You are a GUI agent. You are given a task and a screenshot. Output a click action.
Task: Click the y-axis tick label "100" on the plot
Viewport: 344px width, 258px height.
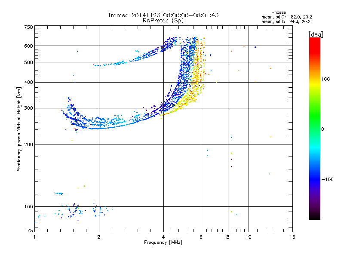tap(28, 207)
